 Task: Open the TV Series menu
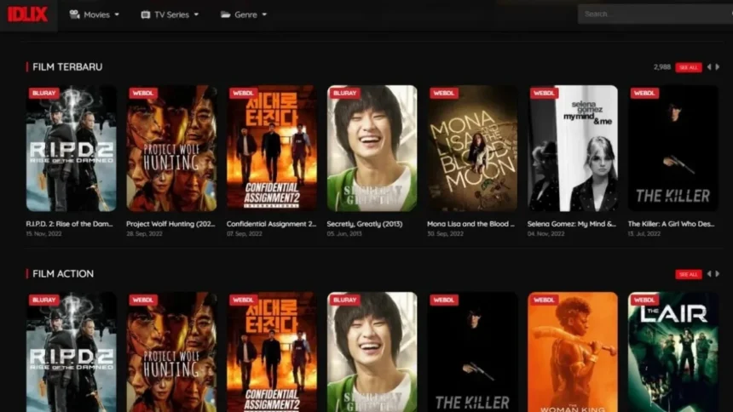170,14
